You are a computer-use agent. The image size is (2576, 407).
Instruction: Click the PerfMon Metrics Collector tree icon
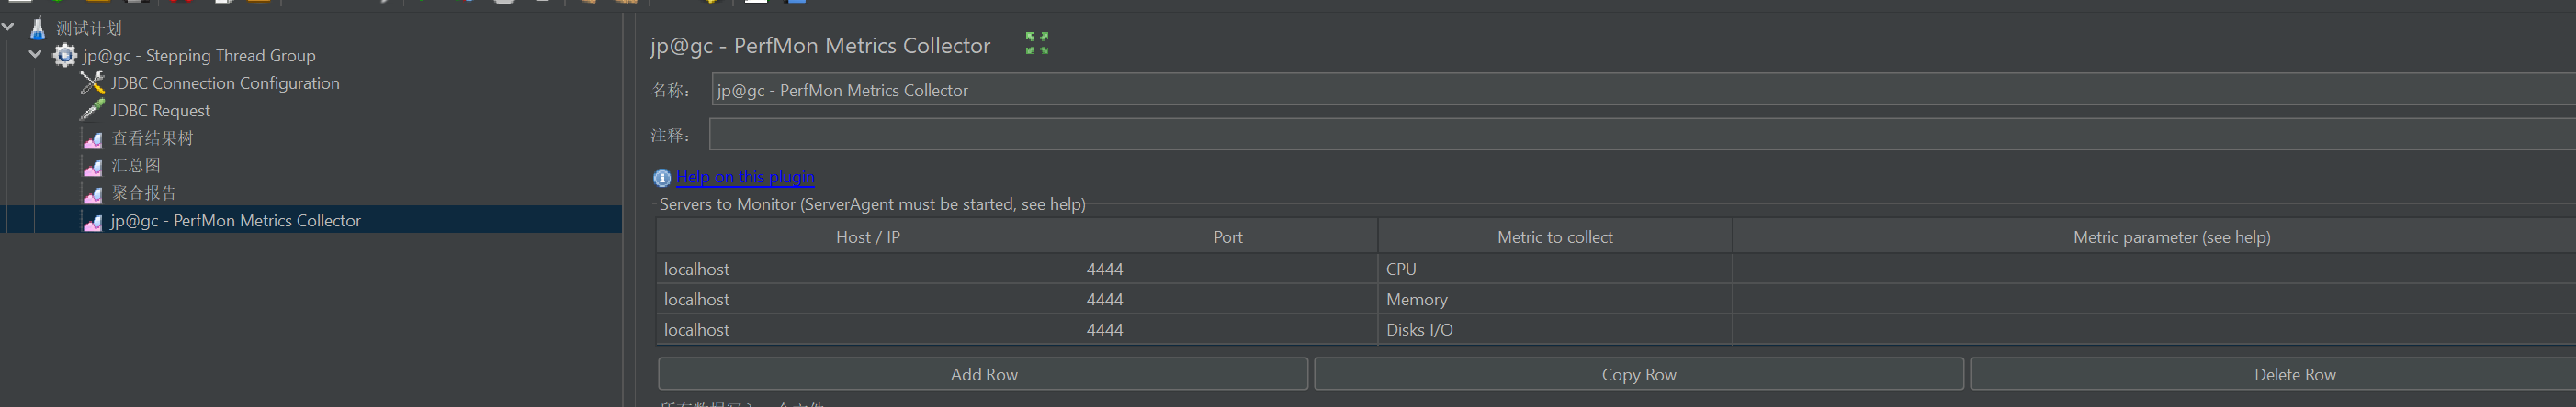pyautogui.click(x=92, y=220)
